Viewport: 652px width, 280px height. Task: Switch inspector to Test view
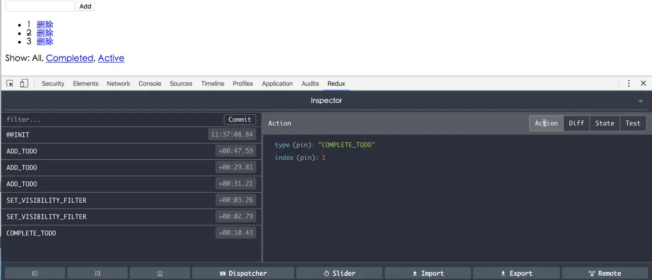pyautogui.click(x=633, y=123)
